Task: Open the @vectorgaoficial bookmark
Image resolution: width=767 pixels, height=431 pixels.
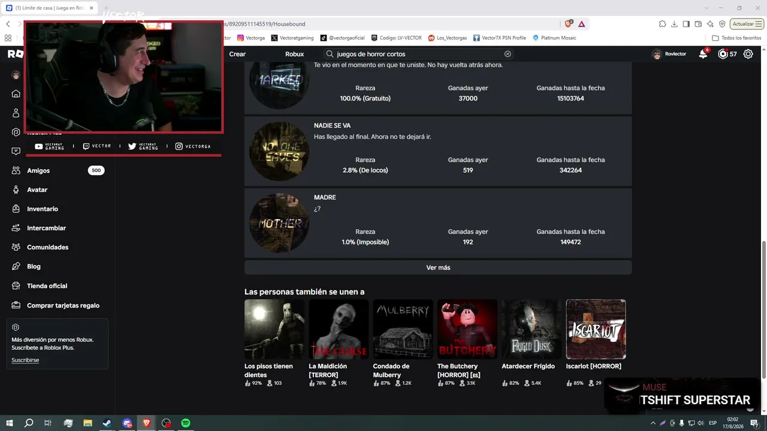Action: (x=342, y=38)
